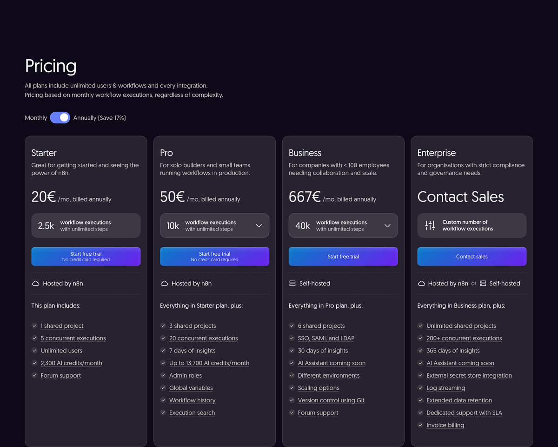Select the Monthly billing label
The image size is (558, 447).
click(36, 118)
